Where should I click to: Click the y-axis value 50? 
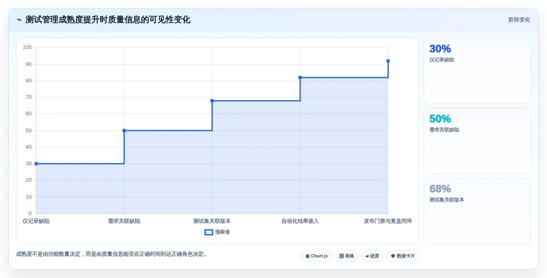tap(28, 131)
